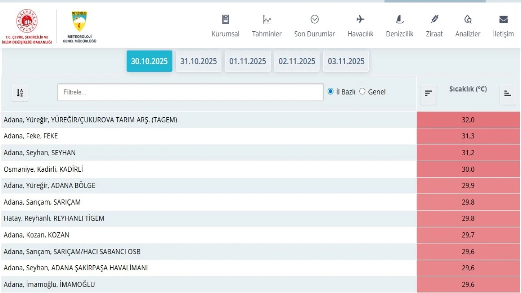Click the alphabetical A-Z sort button
This screenshot has width=521, height=293.
coord(20,93)
